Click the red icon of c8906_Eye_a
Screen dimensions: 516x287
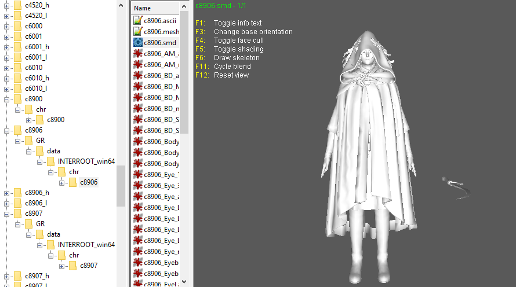pyautogui.click(x=138, y=196)
